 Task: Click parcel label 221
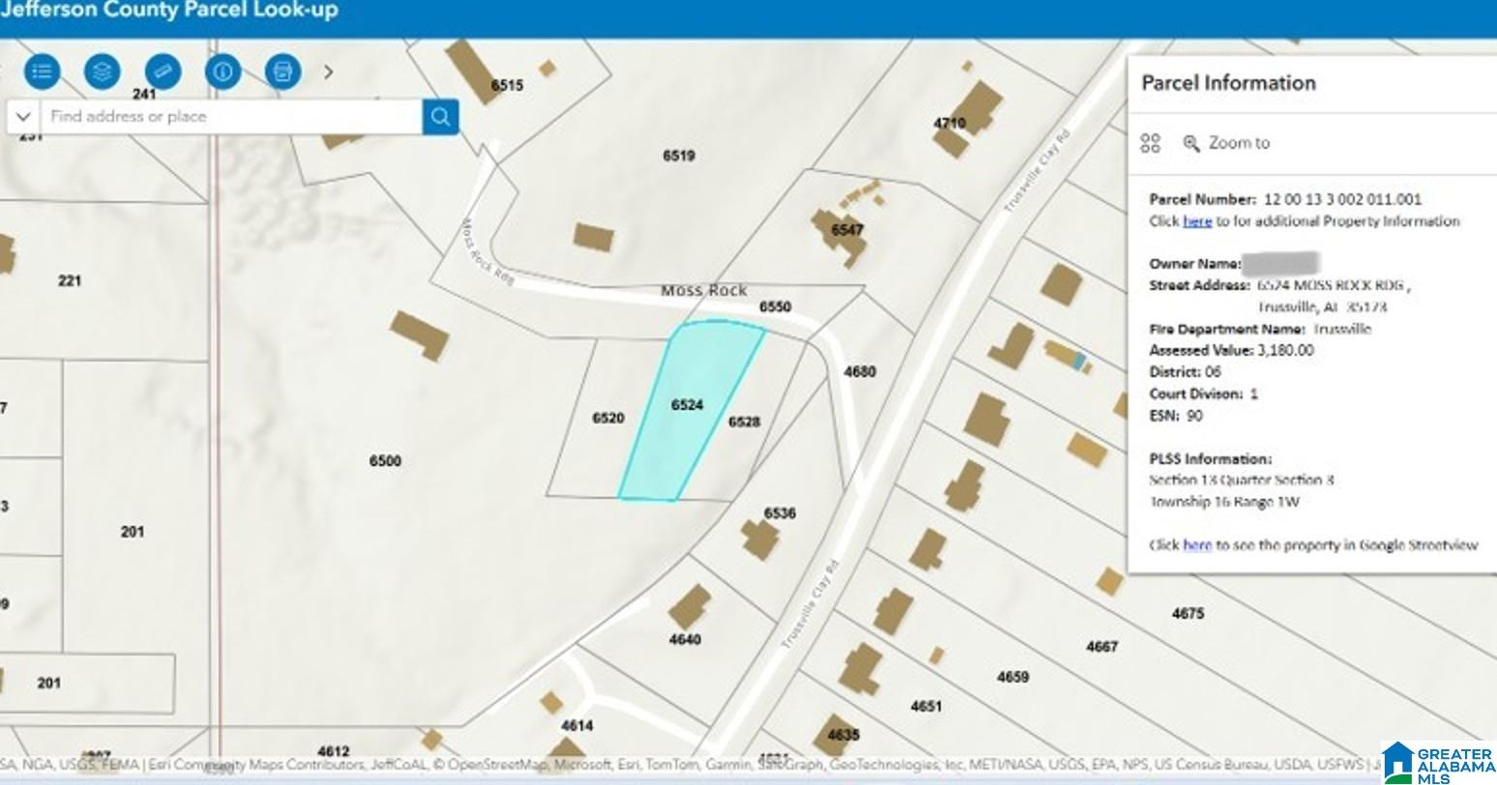[70, 281]
